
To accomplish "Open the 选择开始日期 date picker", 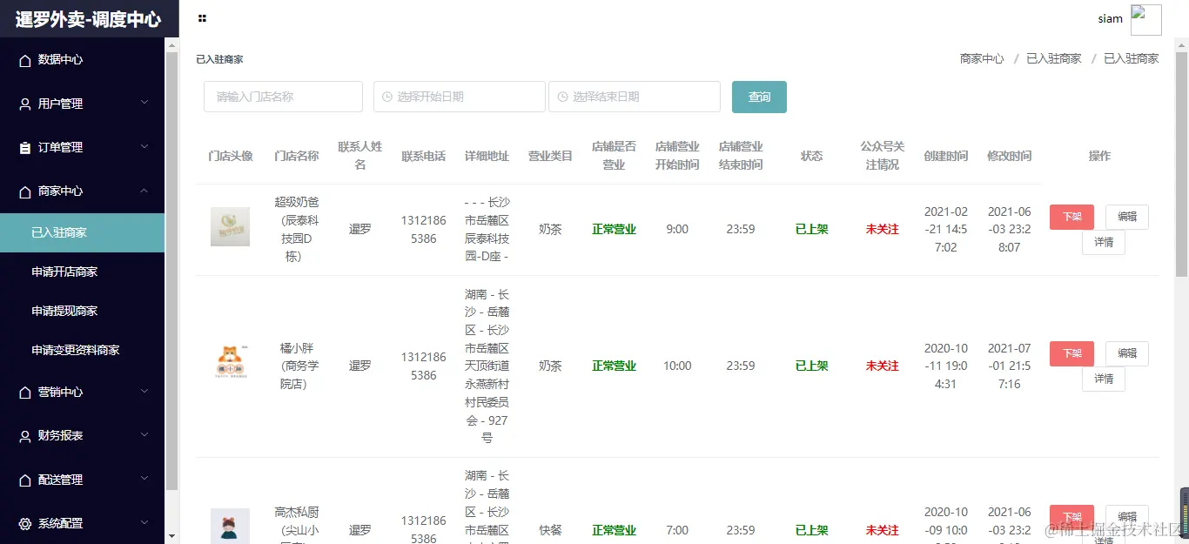I will coord(460,97).
